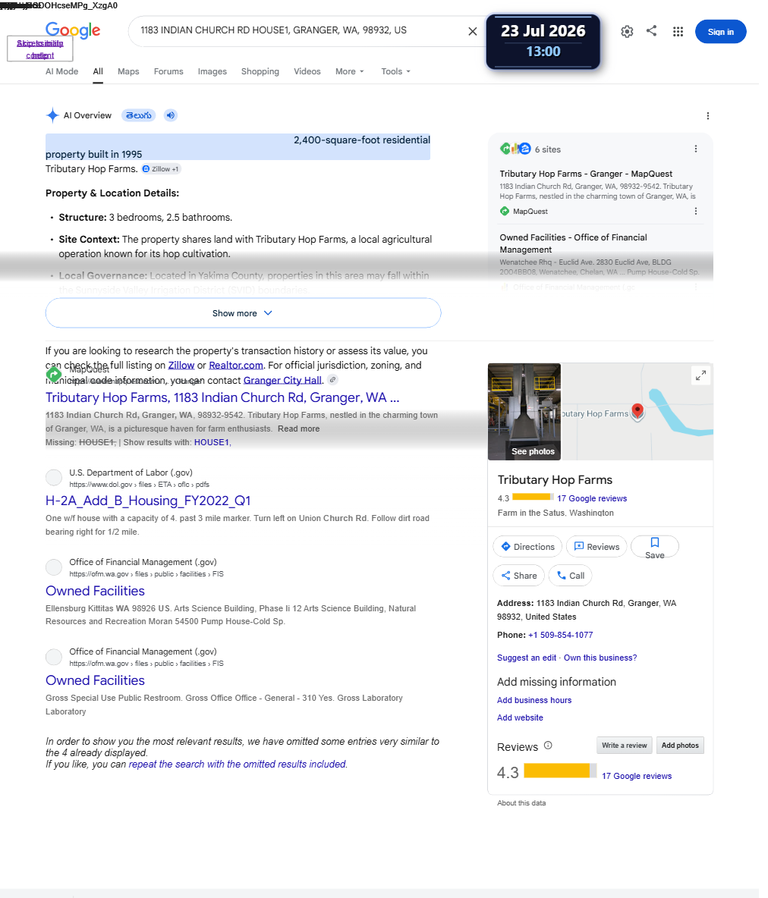Image resolution: width=768 pixels, height=898 pixels.
Task: Click the AI Overview sparkle icon
Action: [x=52, y=115]
